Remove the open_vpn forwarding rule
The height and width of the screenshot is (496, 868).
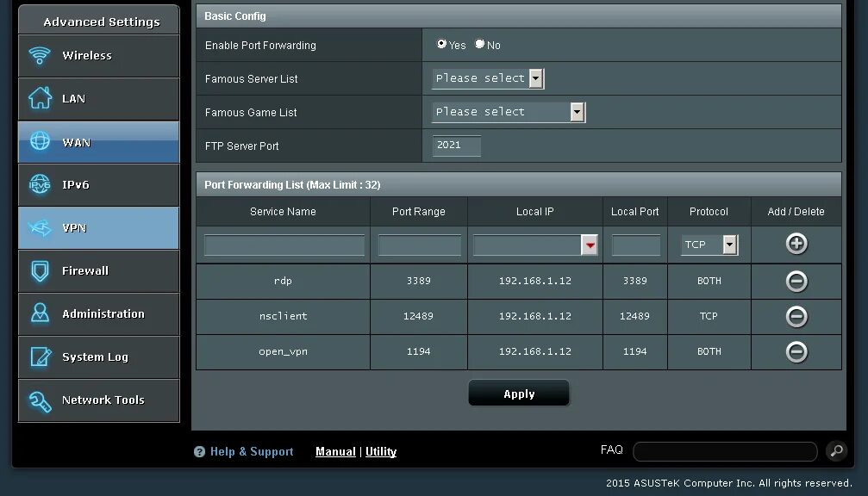(x=796, y=351)
